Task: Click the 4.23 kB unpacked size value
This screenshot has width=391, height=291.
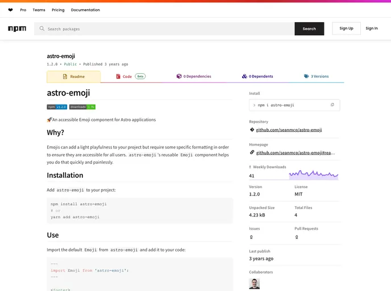Action: pyautogui.click(x=257, y=215)
